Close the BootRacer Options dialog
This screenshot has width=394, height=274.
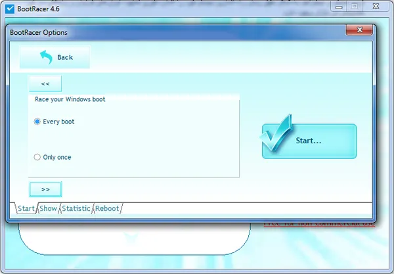pos(359,30)
